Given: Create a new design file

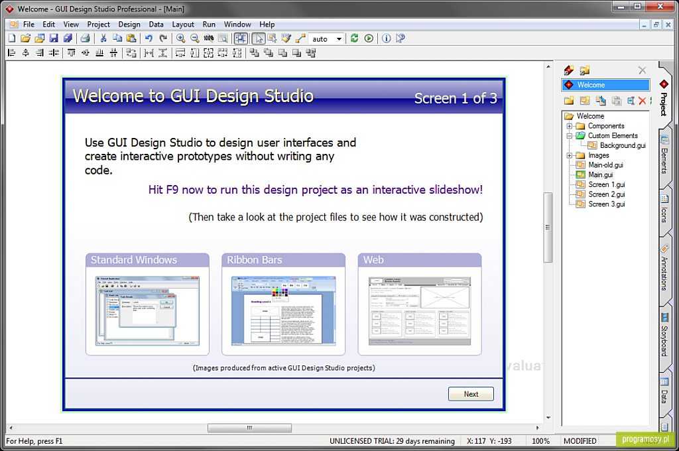Looking at the screenshot, I should pyautogui.click(x=12, y=38).
